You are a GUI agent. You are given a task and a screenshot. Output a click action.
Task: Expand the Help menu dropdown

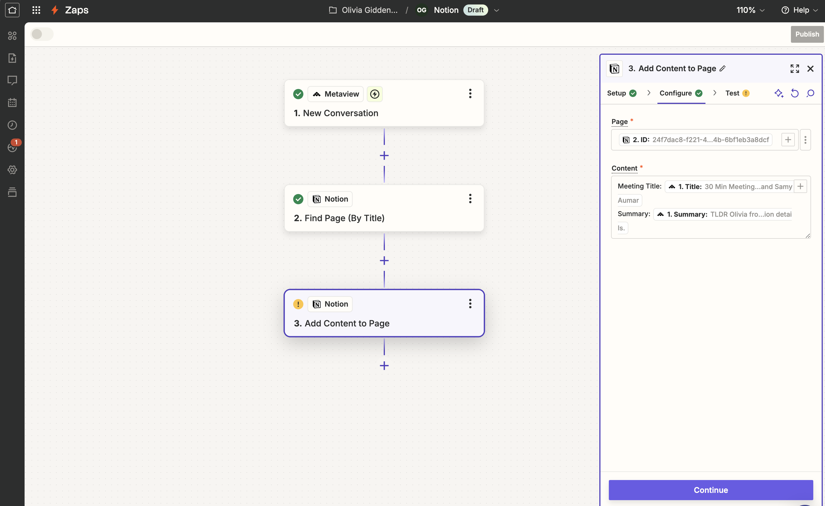pyautogui.click(x=800, y=10)
